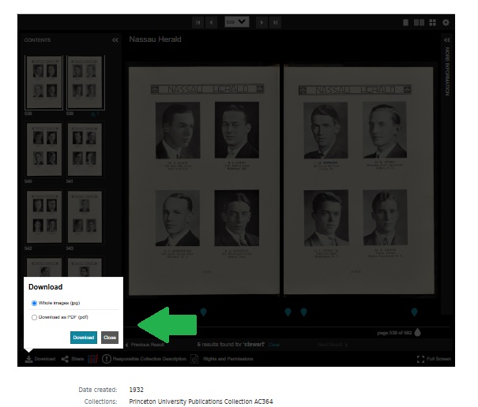Click the CONTENTS panel heading
Viewport: 478px width, 407px height.
click(37, 40)
